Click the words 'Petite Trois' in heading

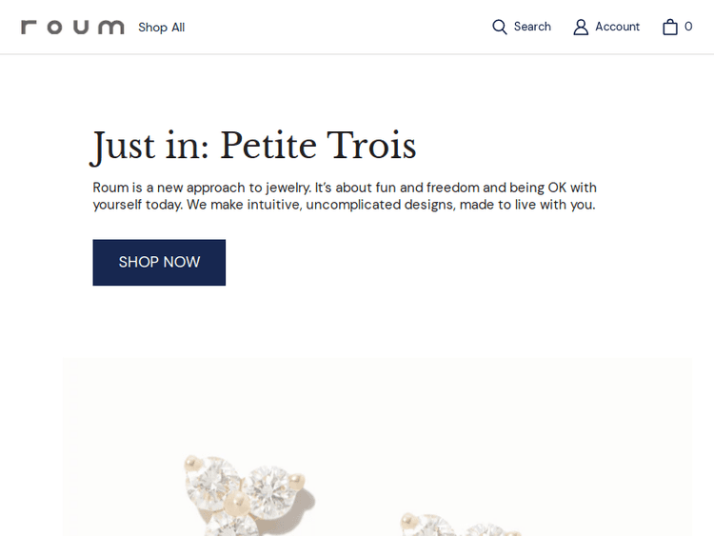(x=318, y=146)
